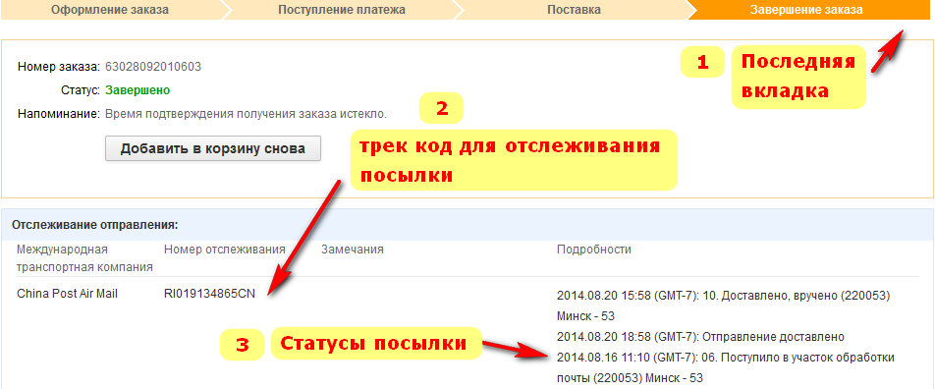Image resolution: width=935 pixels, height=389 pixels.
Task: Open the Оформление заказа step tab
Action: (x=110, y=10)
